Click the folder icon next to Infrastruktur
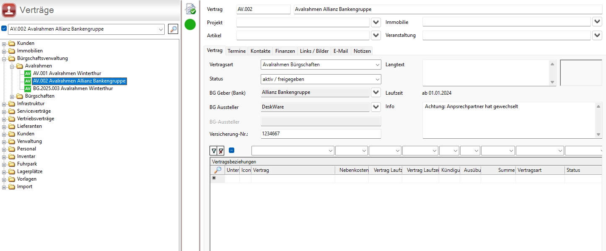 click(12, 104)
